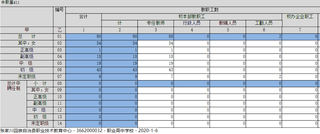
Task: Select the 校本部教职工 group header
Action: [x=192, y=16]
